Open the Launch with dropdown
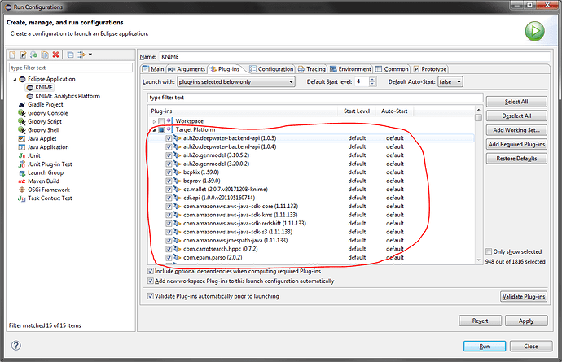Screen dimensions: 562x362 tap(236, 82)
